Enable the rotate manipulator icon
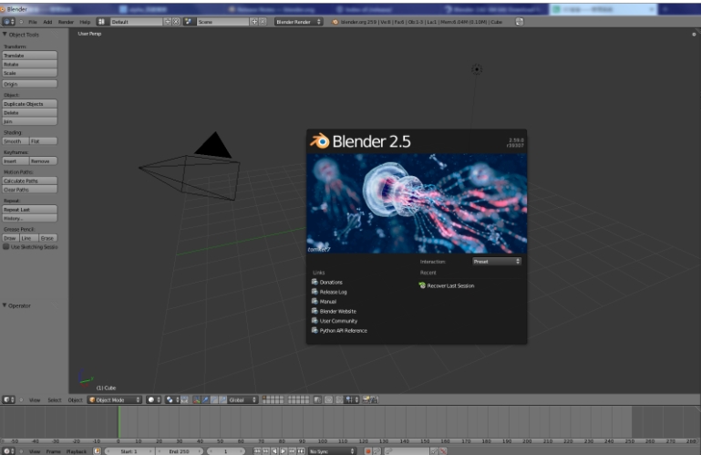Screen dimensions: 701x455 pyautogui.click(x=214, y=399)
